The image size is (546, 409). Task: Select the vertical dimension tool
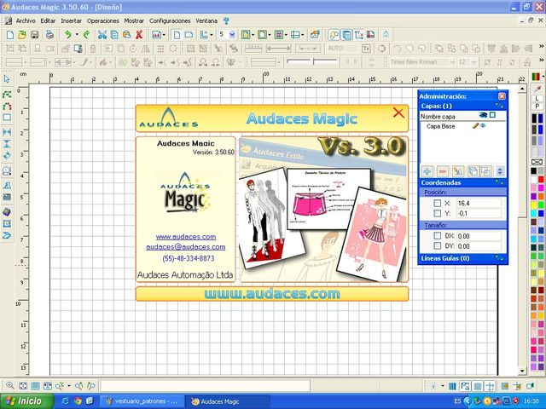coord(7,144)
